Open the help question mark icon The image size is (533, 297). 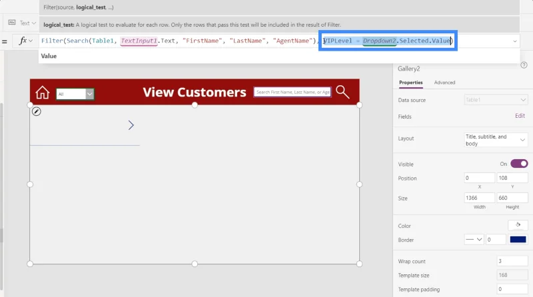(x=524, y=65)
